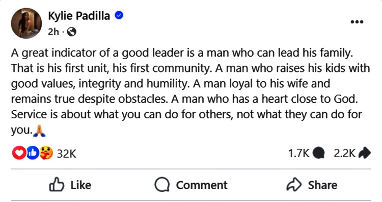View the 32K reactions count

(67, 154)
